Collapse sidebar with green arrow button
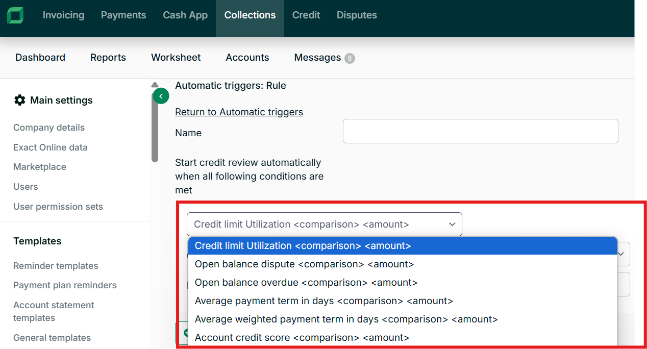Image resolution: width=647 pixels, height=349 pixels. 161,95
